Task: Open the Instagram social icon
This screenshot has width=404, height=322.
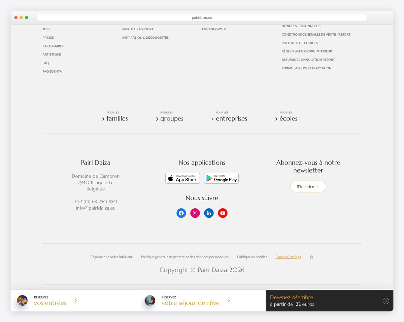Action: tap(195, 213)
